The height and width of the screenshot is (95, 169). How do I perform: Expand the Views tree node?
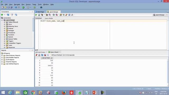pos(4,24)
